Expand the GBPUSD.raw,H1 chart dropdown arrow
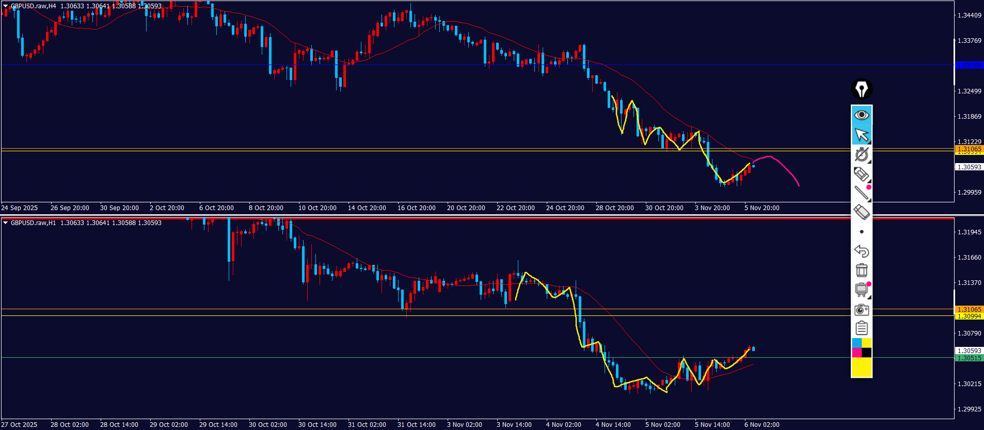Image resolution: width=984 pixels, height=430 pixels. click(5, 223)
